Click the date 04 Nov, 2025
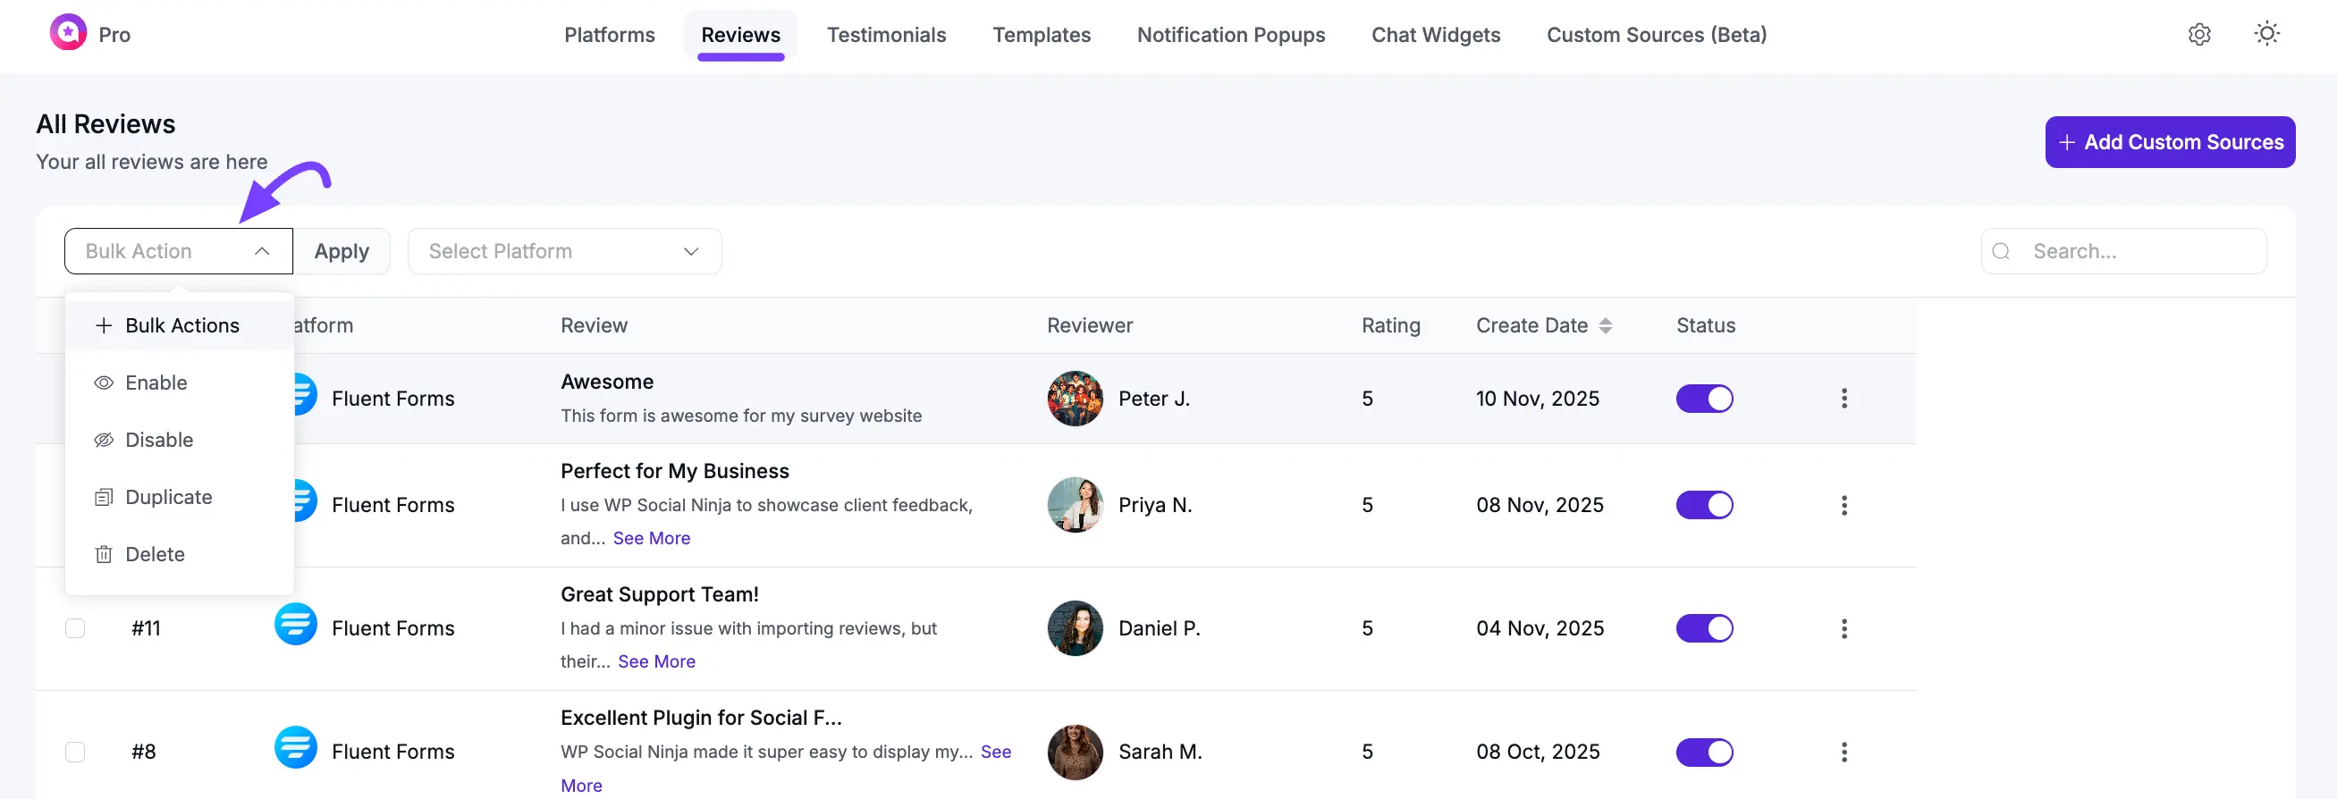The height and width of the screenshot is (799, 2337). point(1539,628)
